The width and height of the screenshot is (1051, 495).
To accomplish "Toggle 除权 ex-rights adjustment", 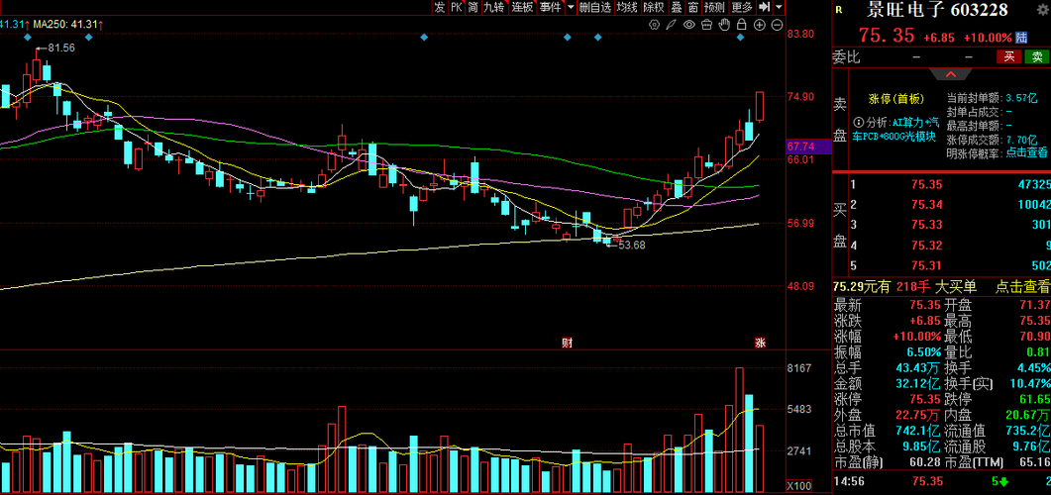I will [x=654, y=7].
